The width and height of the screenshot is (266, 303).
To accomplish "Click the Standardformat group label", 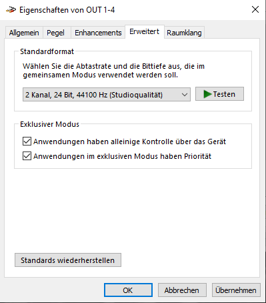I will 47,51.
